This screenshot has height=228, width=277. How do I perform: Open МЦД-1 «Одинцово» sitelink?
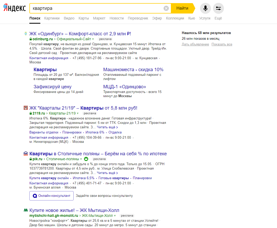[x=125, y=87]
